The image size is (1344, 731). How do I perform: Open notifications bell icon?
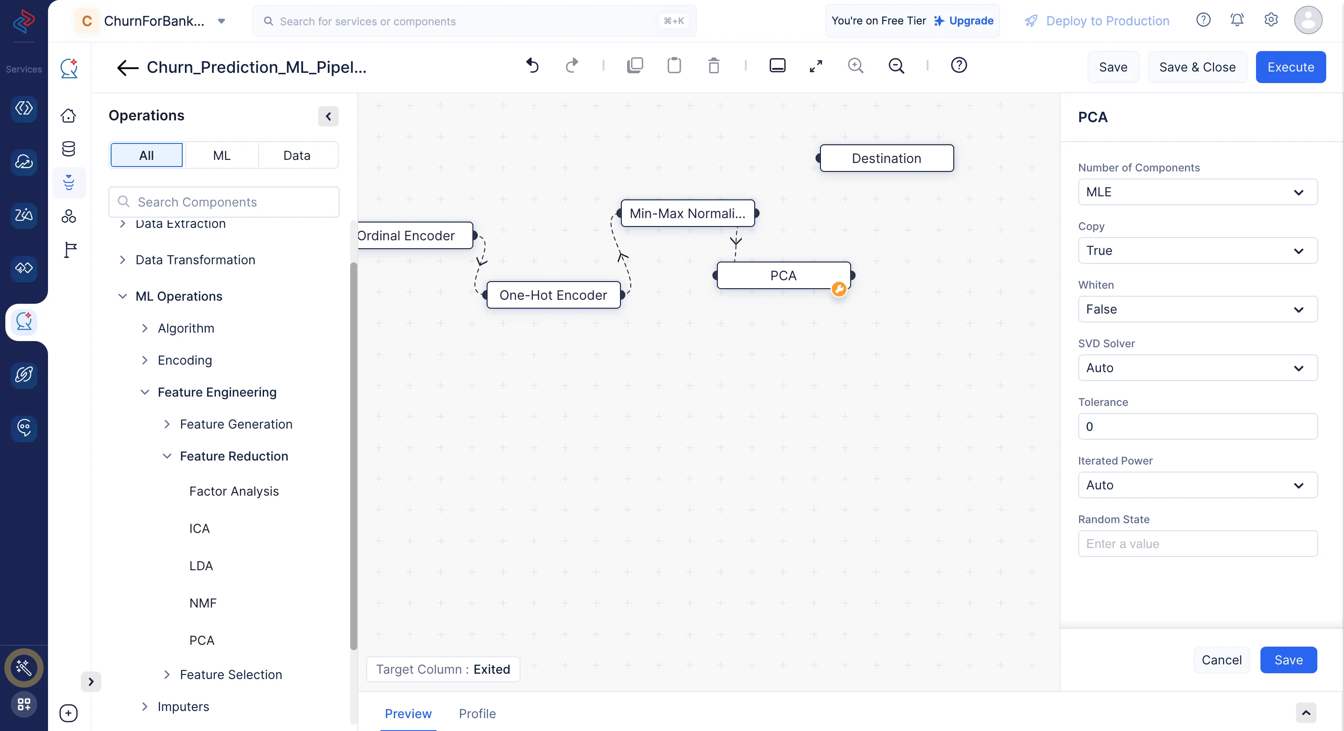point(1236,20)
